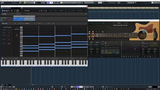Image resolution: width=160 pixels, height=90 pixels.
Task: Click the Ample Guitar preset next arrow
Action: 125,23
